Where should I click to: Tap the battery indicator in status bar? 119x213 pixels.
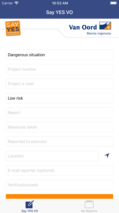(x=113, y=3)
